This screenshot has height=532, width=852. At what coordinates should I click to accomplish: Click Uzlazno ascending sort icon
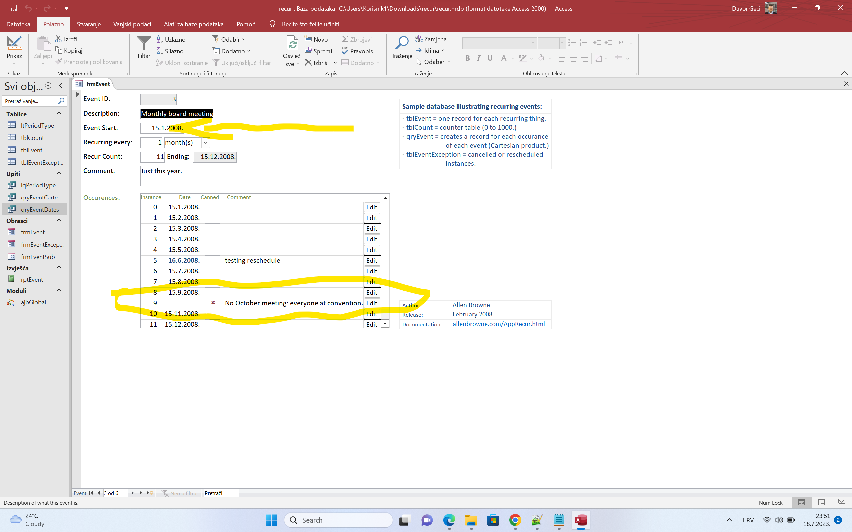pyautogui.click(x=160, y=39)
